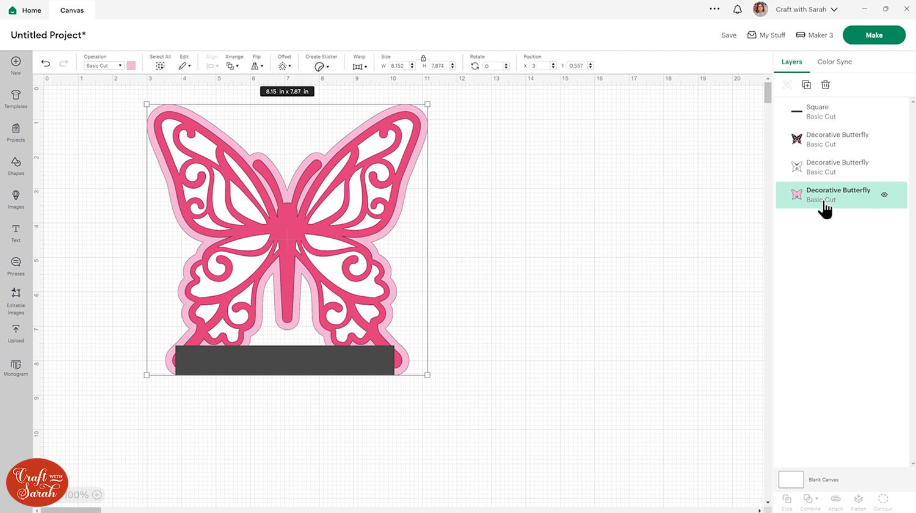Click the Undo arrow
The width and height of the screenshot is (916, 513).
coord(46,64)
